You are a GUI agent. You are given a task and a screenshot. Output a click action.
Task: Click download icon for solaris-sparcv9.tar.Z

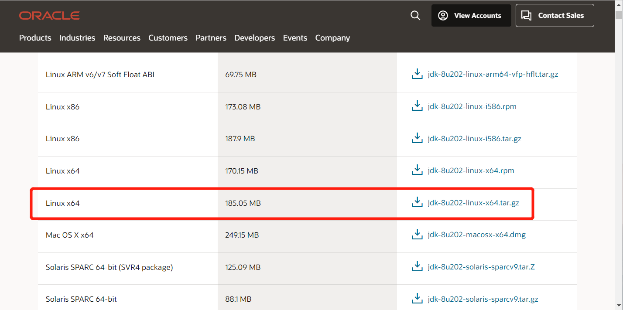point(418,266)
